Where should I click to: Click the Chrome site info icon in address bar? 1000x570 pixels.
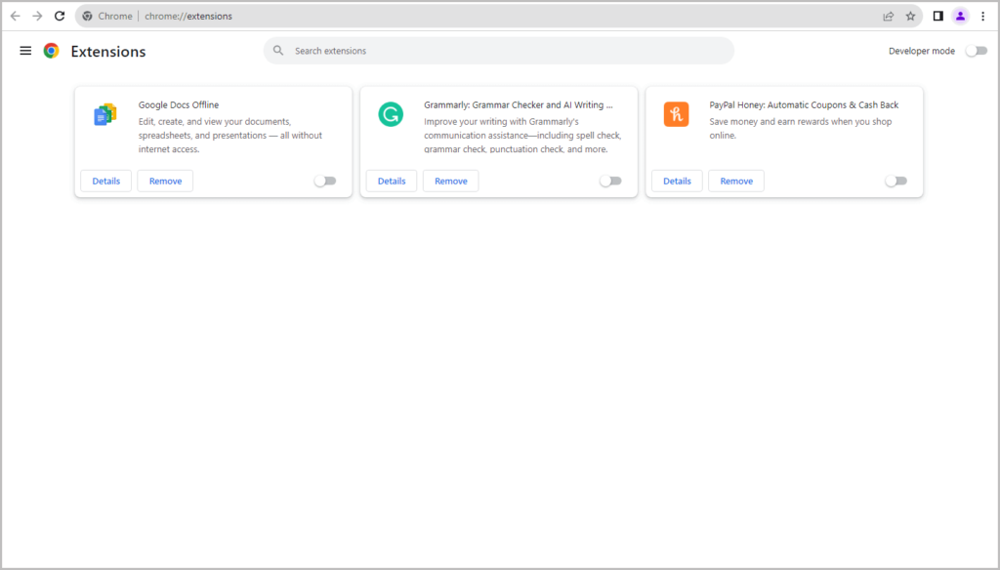point(87,16)
